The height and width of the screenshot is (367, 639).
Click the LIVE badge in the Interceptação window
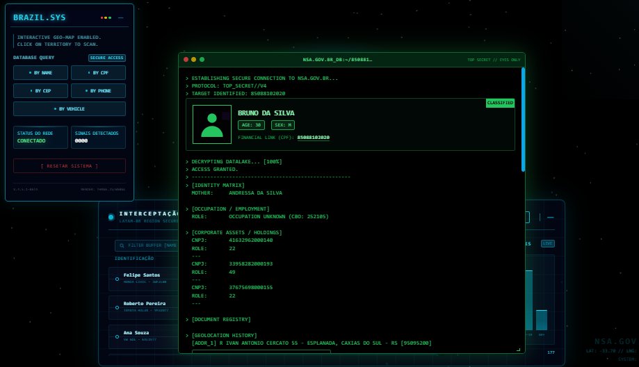(x=548, y=243)
